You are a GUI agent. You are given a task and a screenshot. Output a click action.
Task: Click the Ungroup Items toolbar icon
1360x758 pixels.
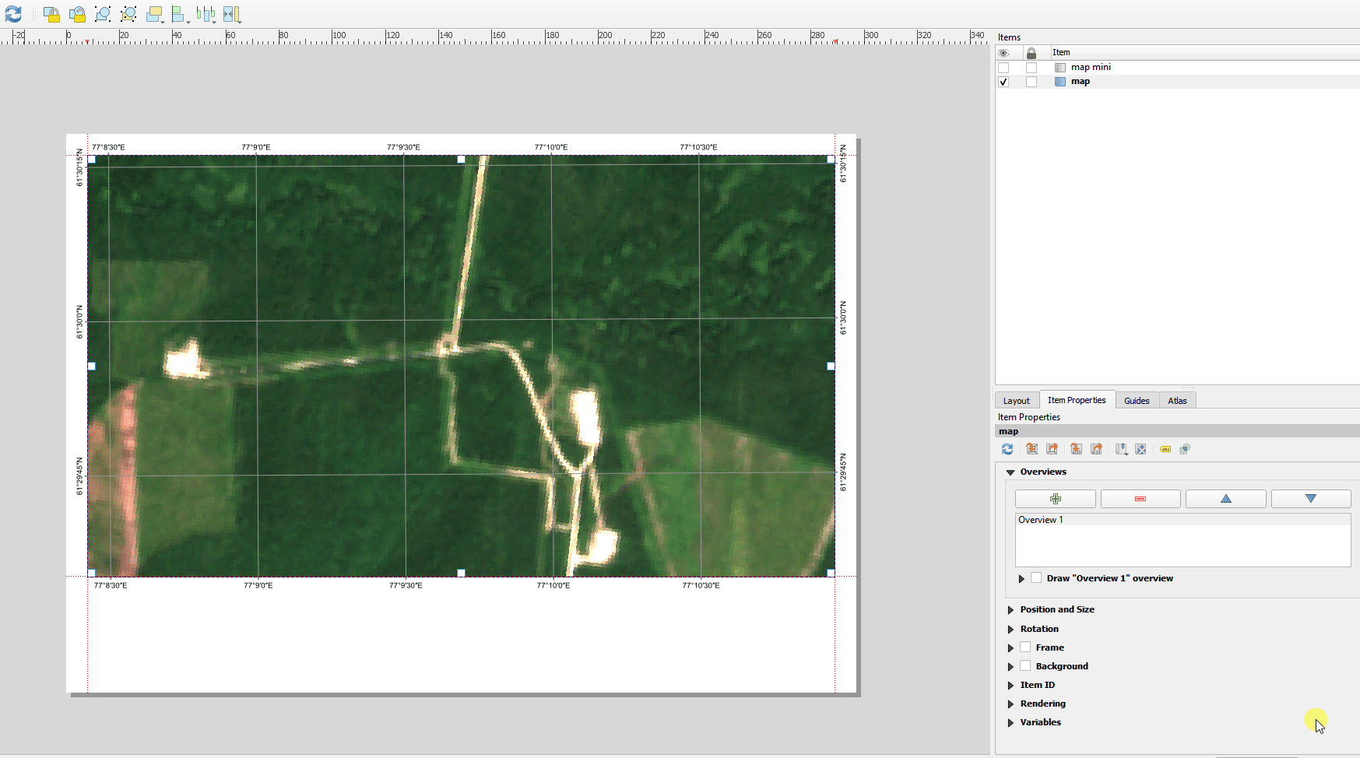(128, 14)
